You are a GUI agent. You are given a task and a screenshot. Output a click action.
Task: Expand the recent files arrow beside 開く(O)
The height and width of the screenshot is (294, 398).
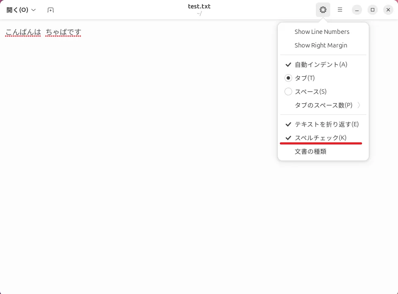pyautogui.click(x=33, y=10)
